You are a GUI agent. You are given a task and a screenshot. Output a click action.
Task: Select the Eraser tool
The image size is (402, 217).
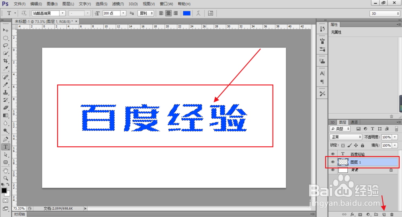tap(5, 108)
